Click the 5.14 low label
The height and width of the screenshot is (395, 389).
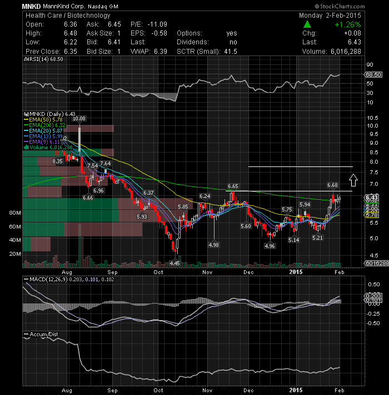click(x=294, y=240)
